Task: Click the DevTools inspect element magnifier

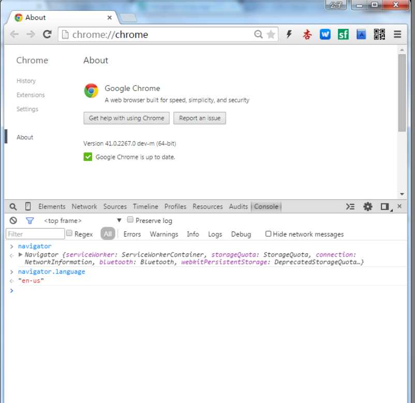Action: pyautogui.click(x=13, y=206)
